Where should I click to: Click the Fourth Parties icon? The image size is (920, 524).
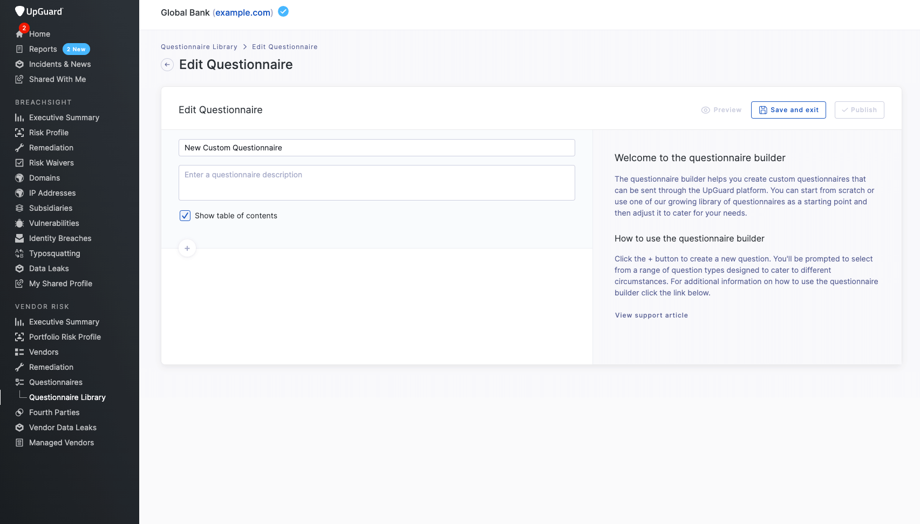click(x=19, y=412)
